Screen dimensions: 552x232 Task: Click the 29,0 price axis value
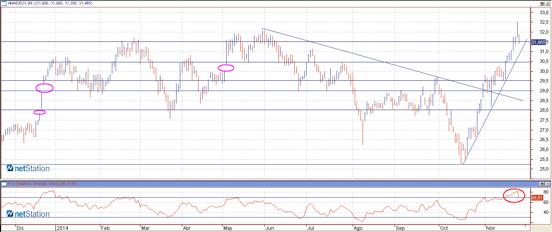tap(544, 91)
